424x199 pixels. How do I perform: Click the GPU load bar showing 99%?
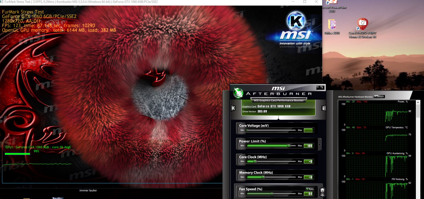(17, 154)
